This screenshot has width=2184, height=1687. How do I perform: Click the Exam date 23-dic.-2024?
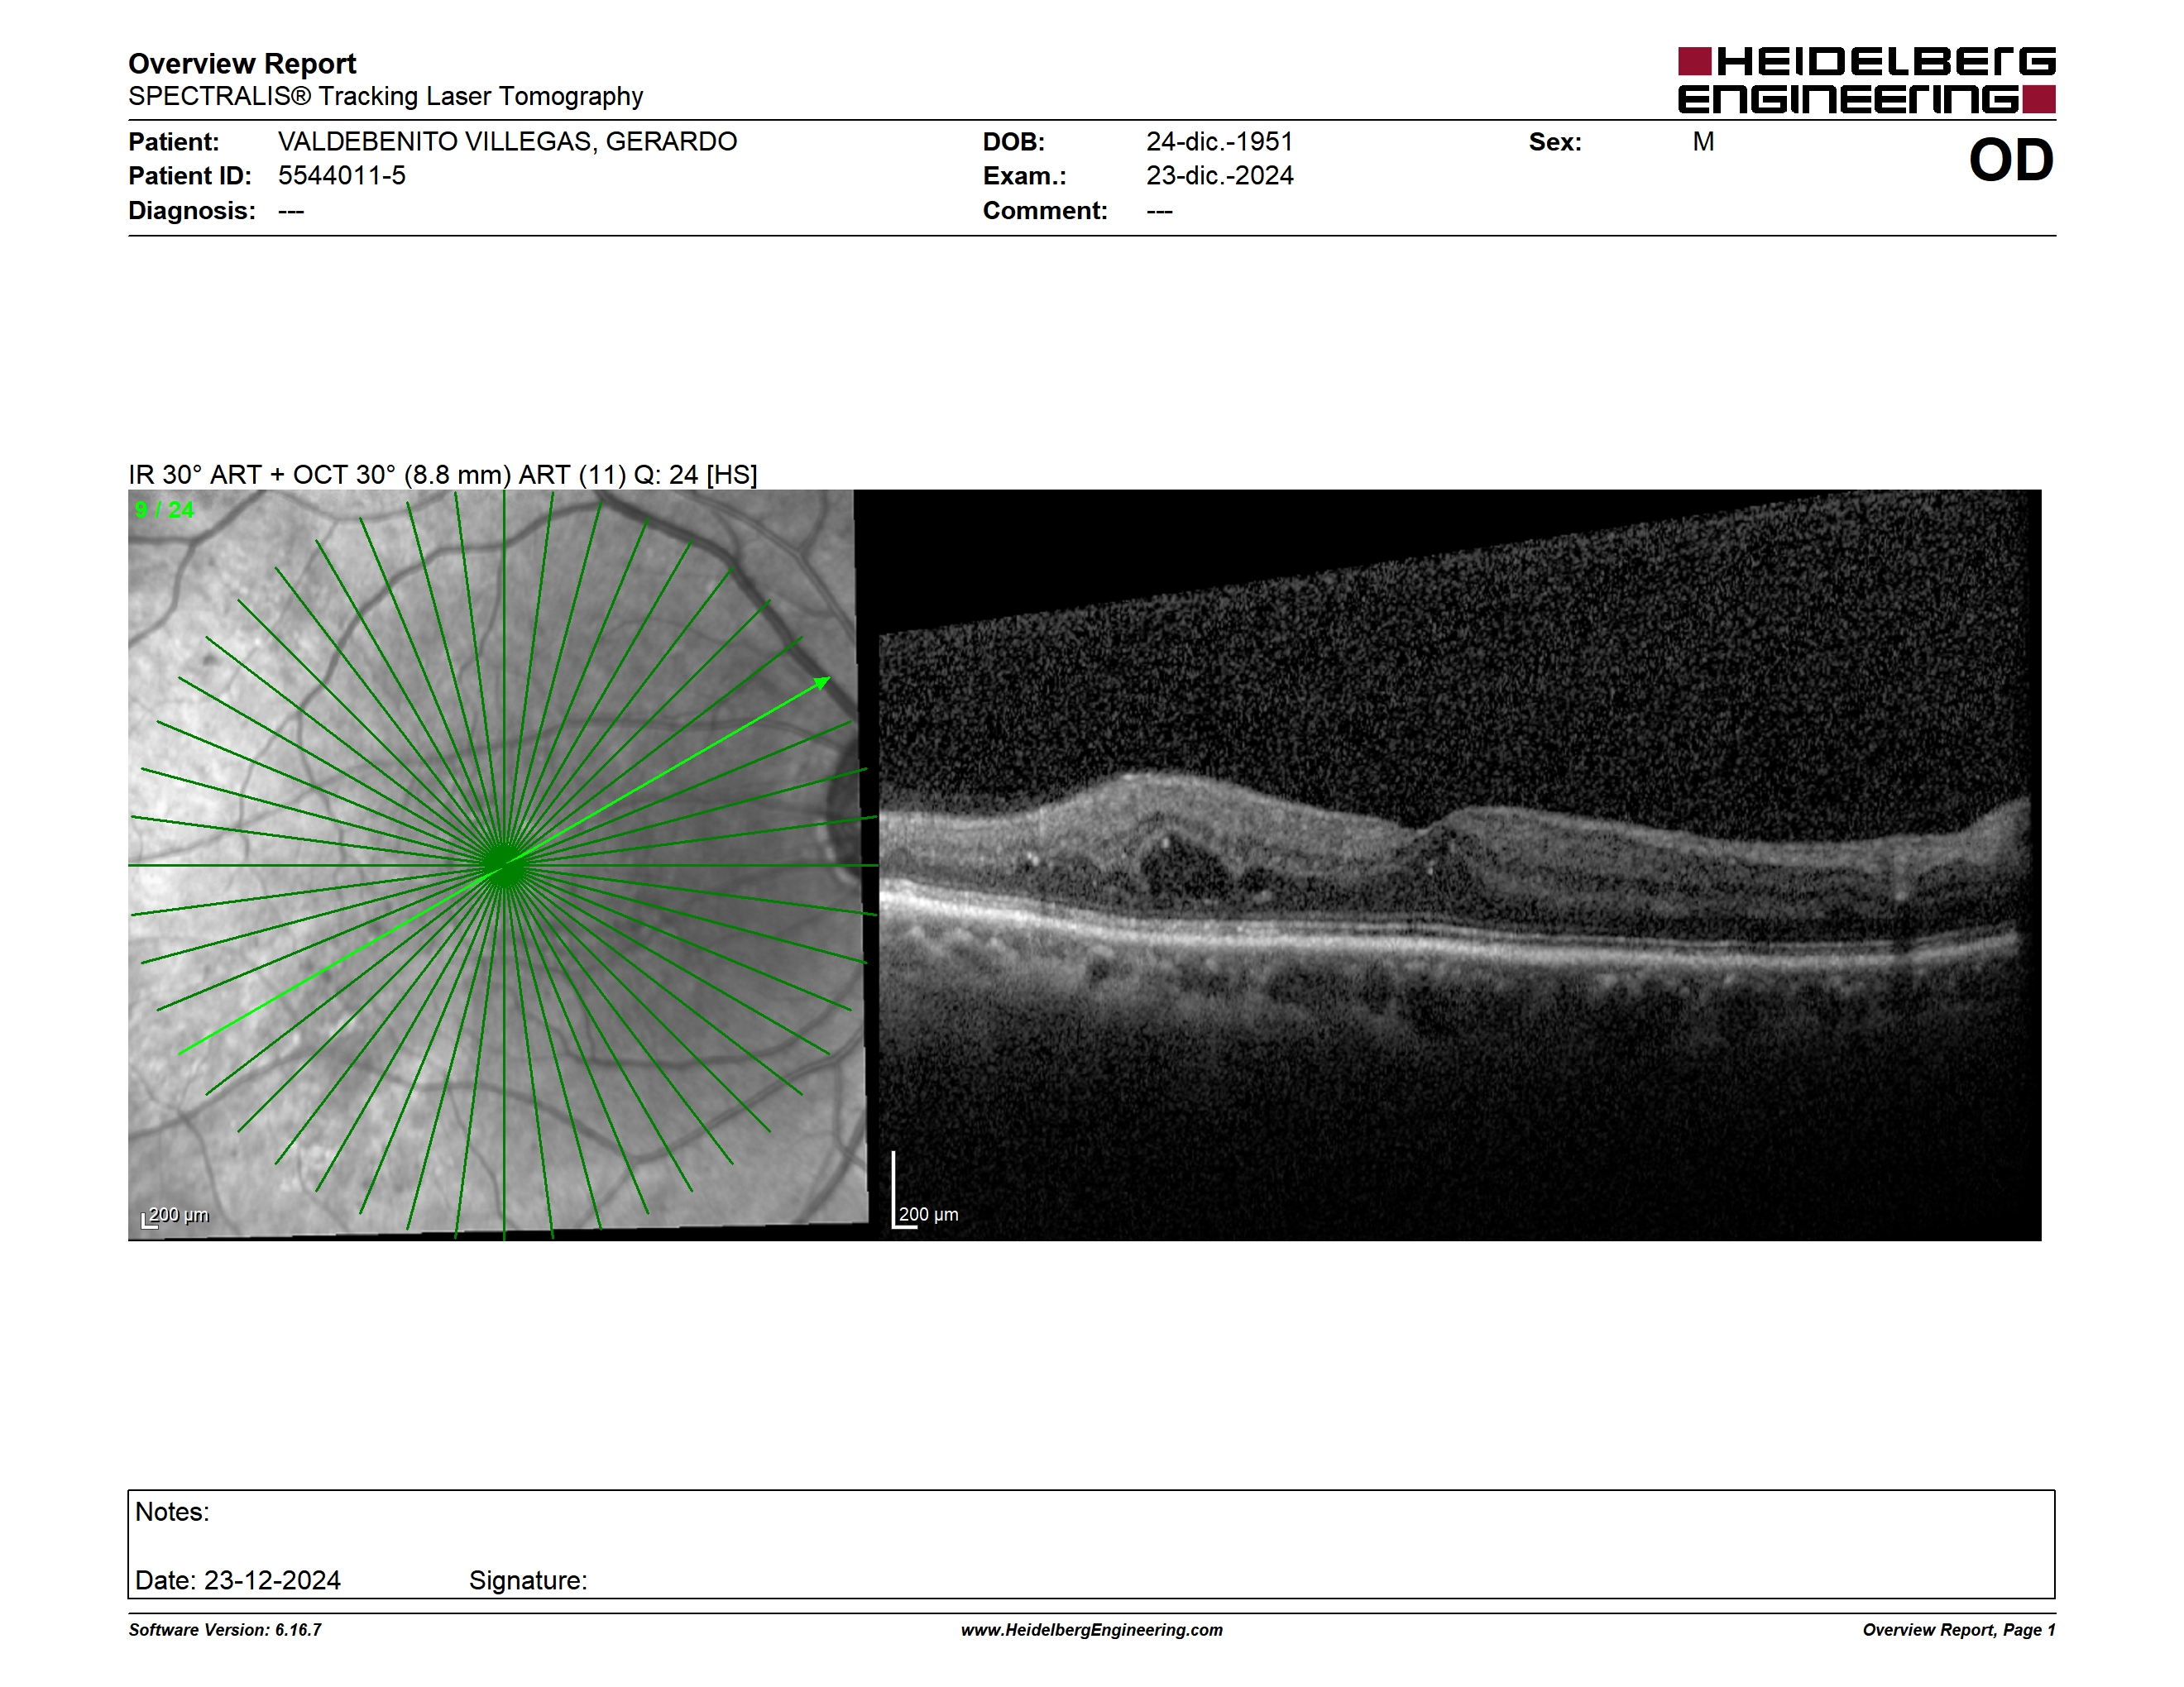[x=1219, y=176]
